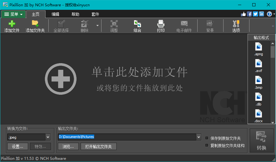This screenshot has height=162, width=276.
Task: Click the format list scroll up arrow
Action: (273, 44)
